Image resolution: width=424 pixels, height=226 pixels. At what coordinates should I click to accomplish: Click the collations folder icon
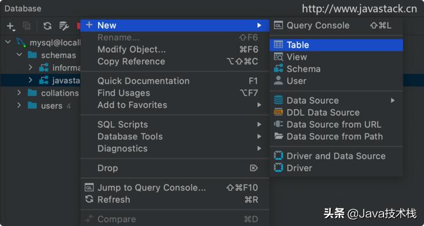click(x=32, y=93)
